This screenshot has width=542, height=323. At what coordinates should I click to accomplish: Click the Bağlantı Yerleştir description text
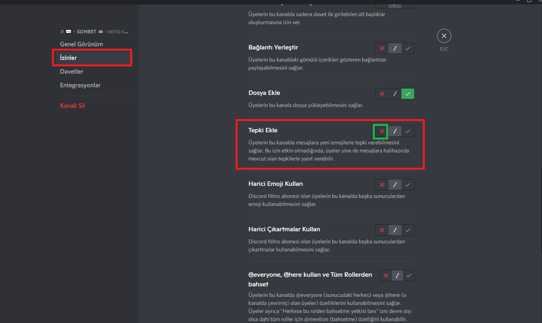[318, 64]
